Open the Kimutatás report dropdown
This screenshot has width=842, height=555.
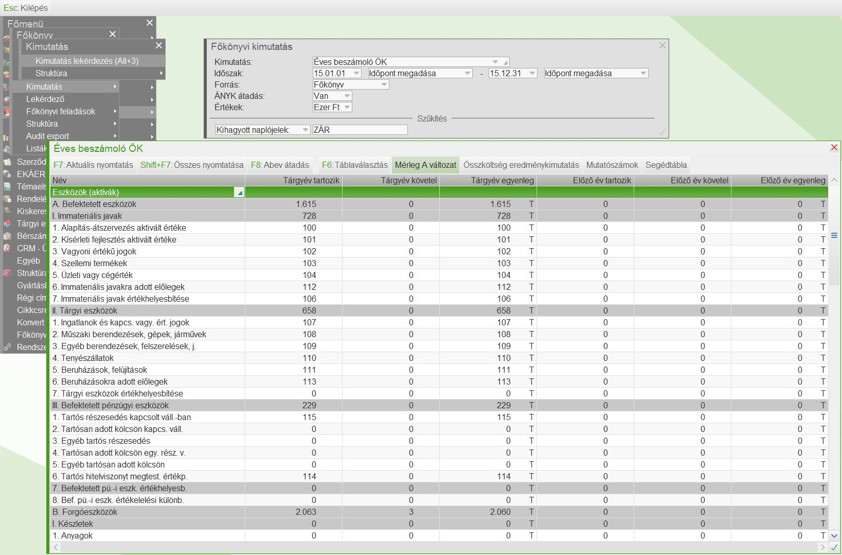click(495, 62)
